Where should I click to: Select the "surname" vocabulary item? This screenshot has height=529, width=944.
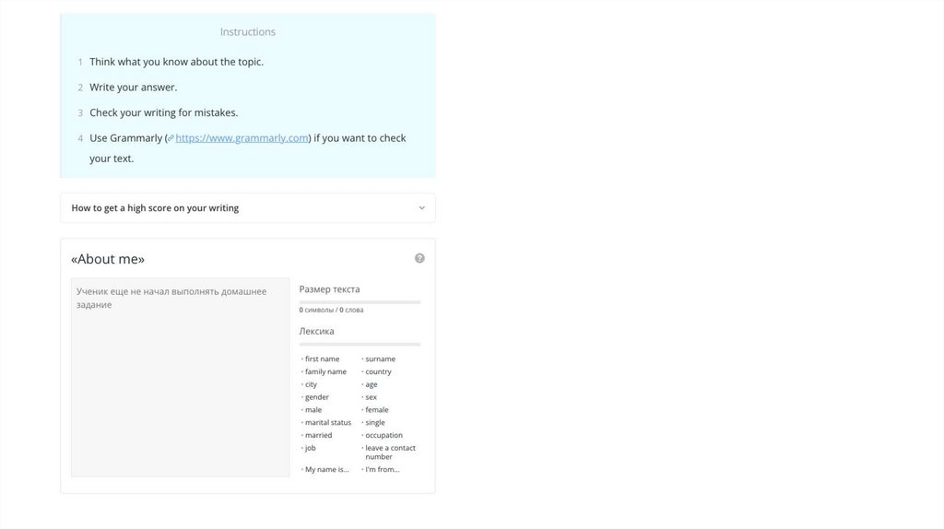pos(380,359)
